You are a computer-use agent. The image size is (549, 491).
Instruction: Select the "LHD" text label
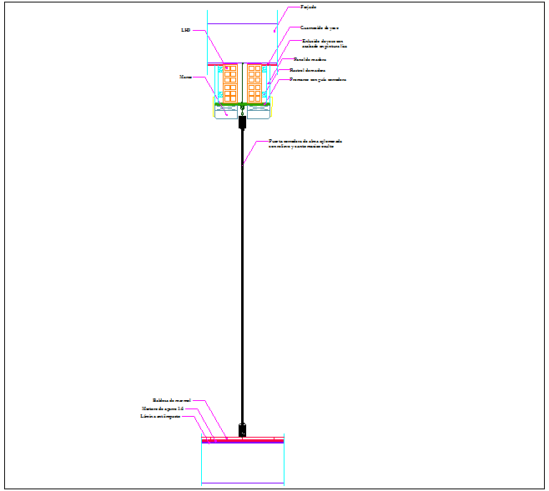pyautogui.click(x=186, y=29)
